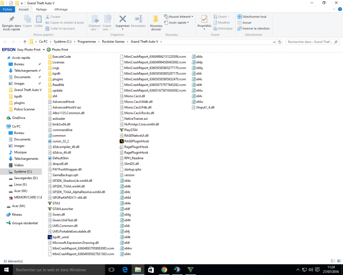The image size is (343, 275).
Task: Click the GTA V icon in the taskbar
Action: 190,269
